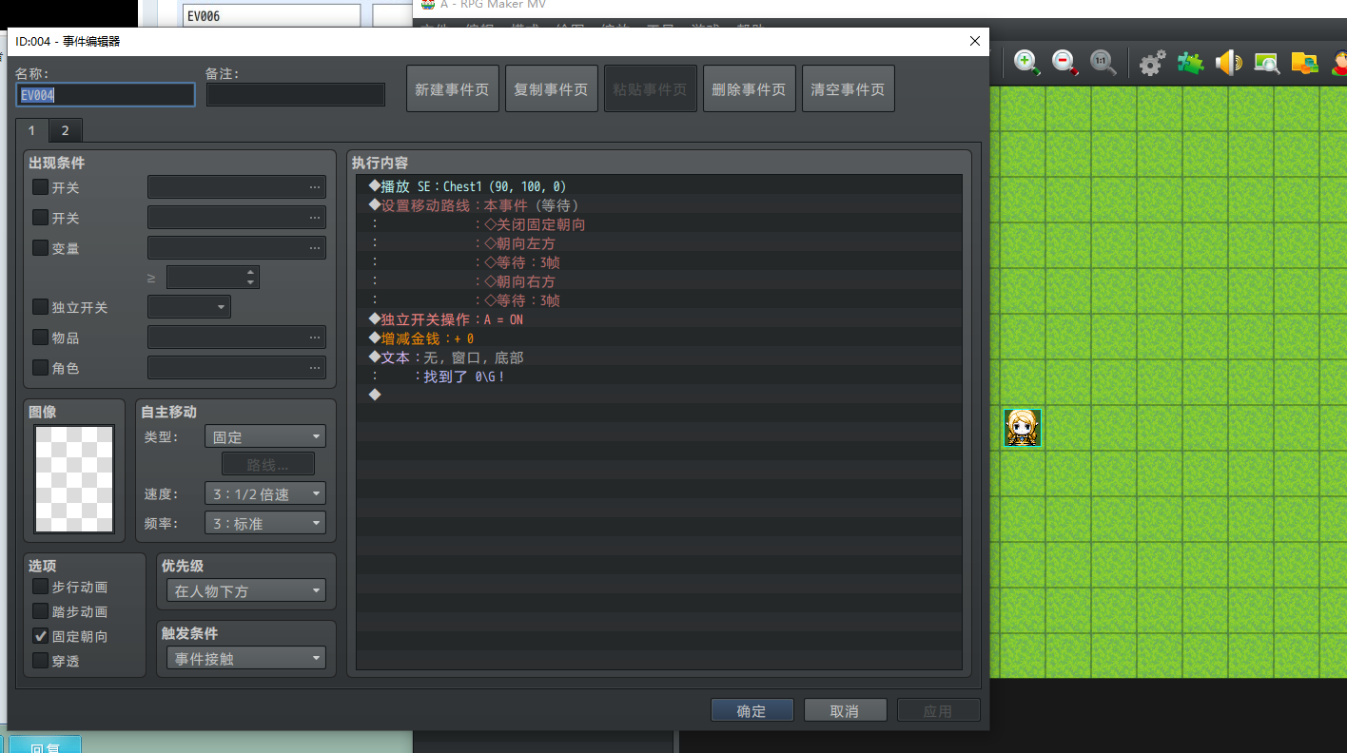
Task: Enable the 踏步动画 option
Action: (40, 611)
